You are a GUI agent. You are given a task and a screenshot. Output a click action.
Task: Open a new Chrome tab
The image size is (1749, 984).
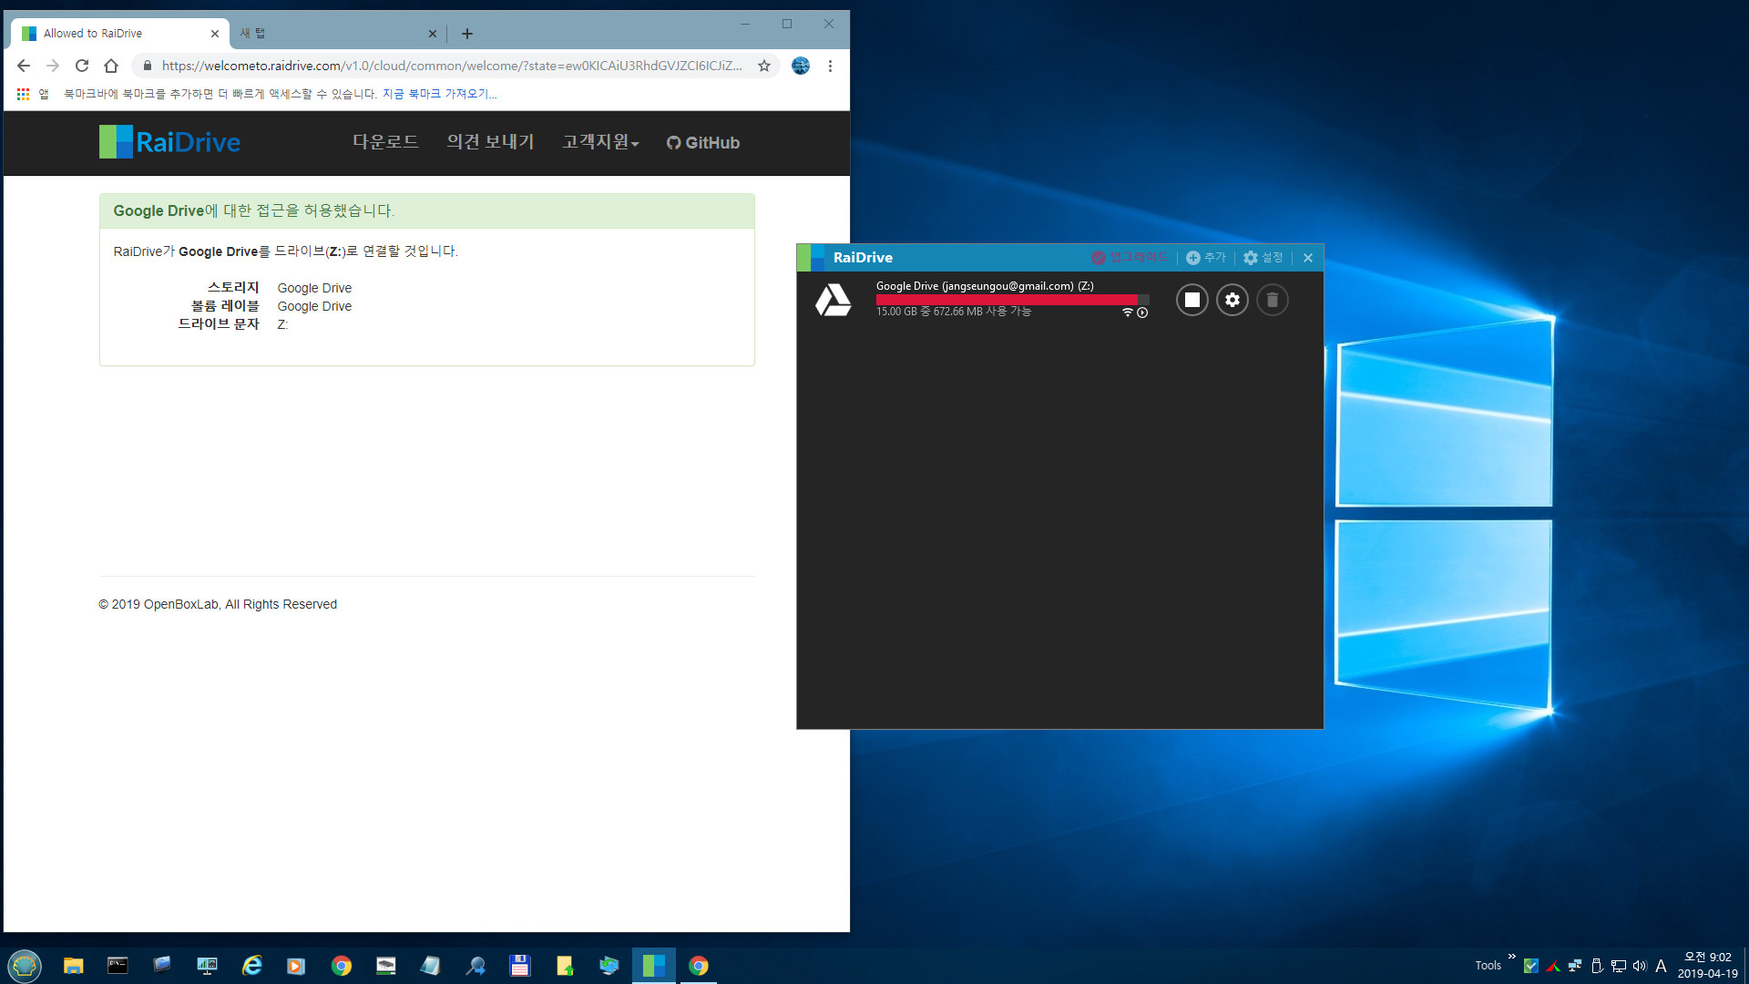click(x=467, y=34)
